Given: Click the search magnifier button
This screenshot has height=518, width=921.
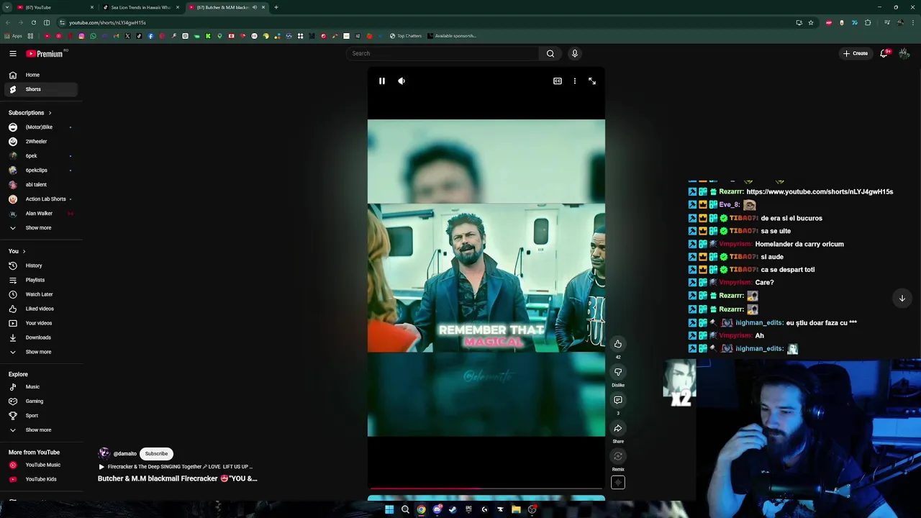Looking at the screenshot, I should (x=550, y=53).
